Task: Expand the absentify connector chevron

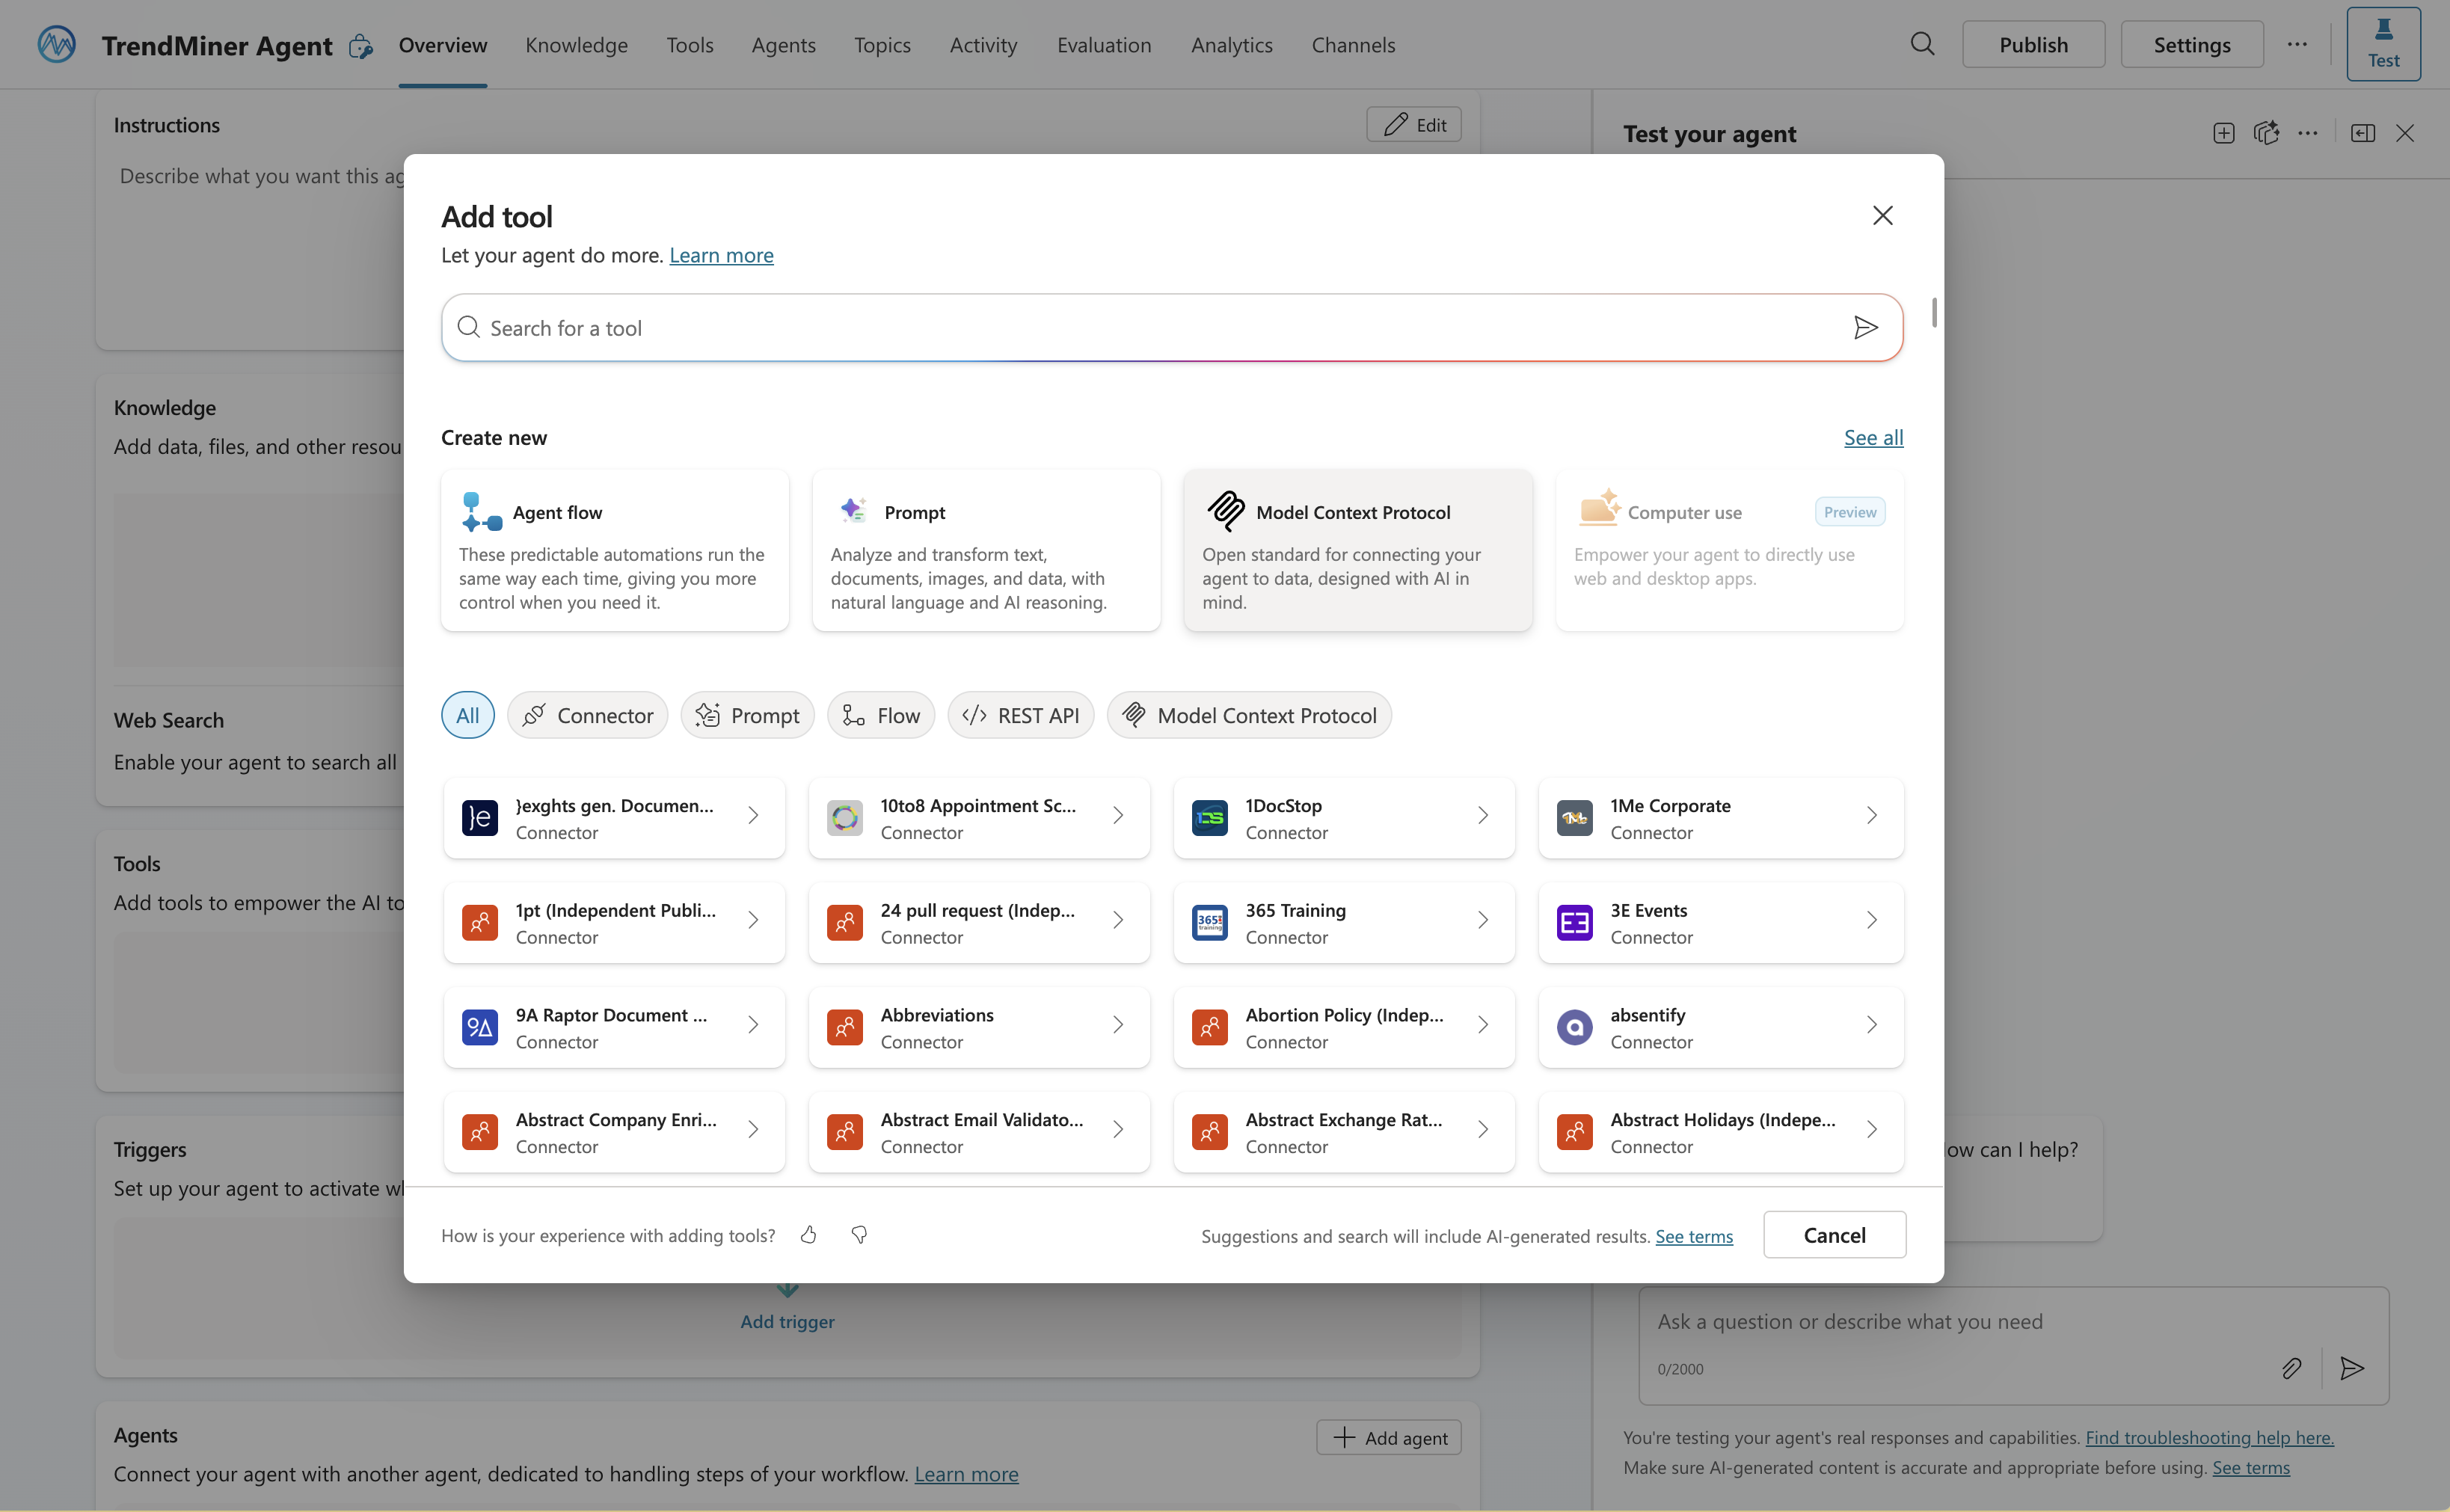Action: tap(1872, 1025)
